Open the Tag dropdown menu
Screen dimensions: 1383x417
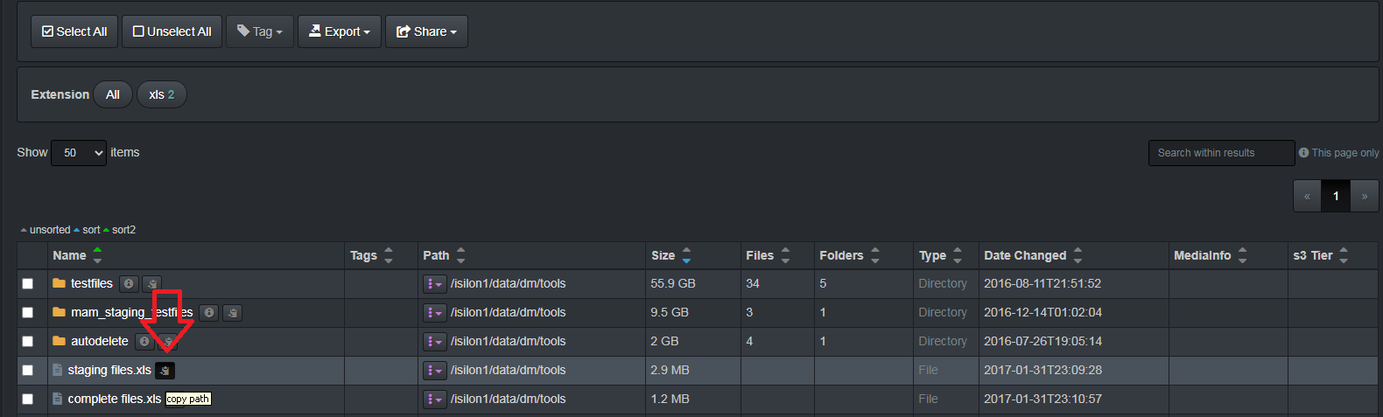(260, 31)
